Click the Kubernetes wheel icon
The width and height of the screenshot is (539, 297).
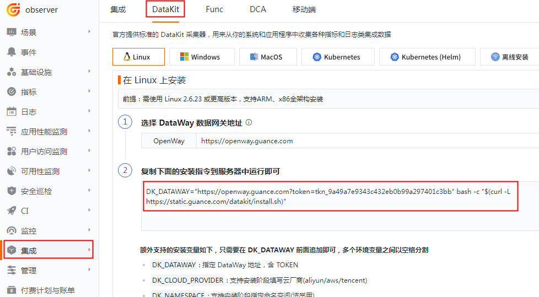coord(316,57)
